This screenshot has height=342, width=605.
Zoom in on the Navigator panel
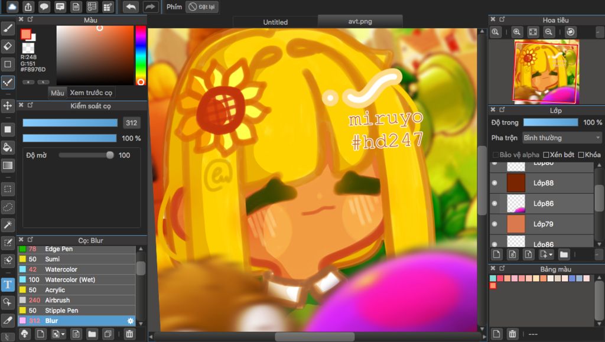[x=517, y=32]
